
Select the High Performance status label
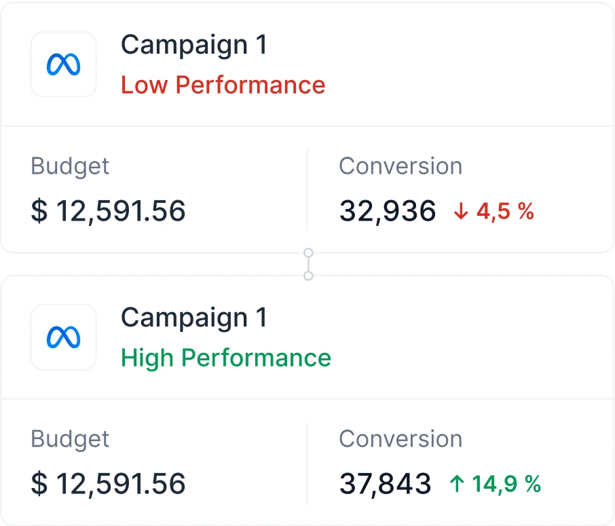[x=226, y=358]
